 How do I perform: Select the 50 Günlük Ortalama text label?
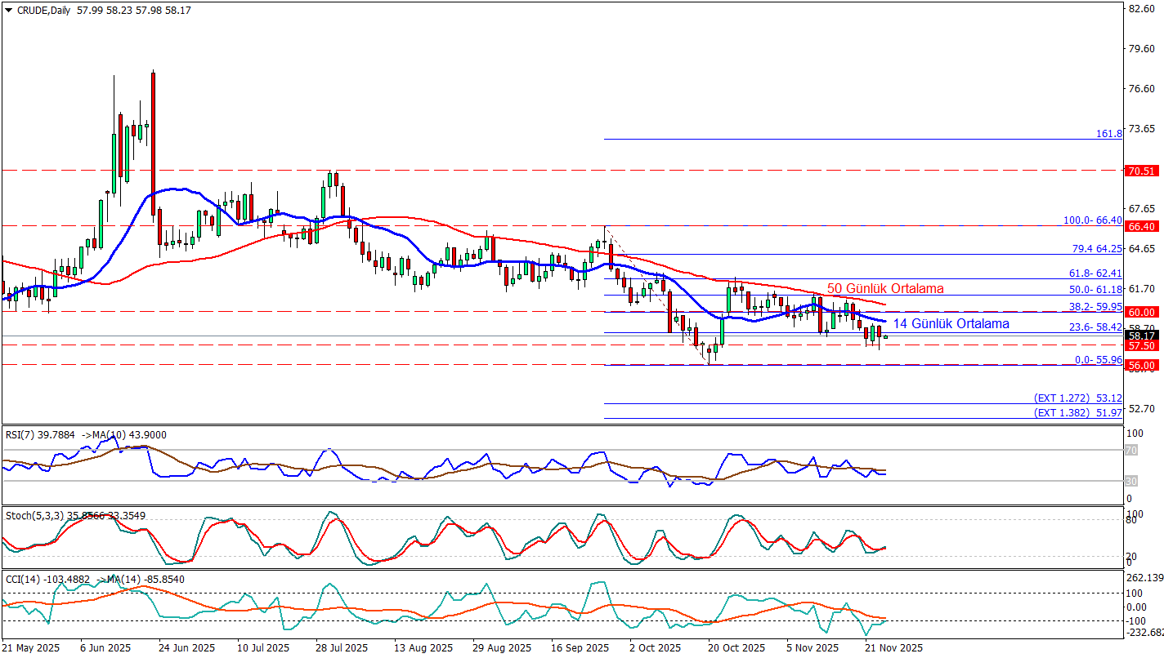point(884,288)
